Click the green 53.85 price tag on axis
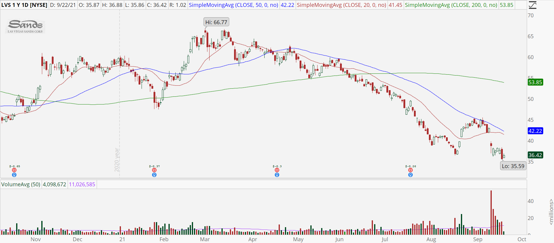554x243 pixels. pyautogui.click(x=535, y=82)
